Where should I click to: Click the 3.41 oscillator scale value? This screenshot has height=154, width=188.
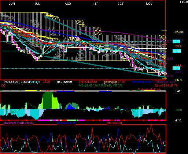[x=177, y=91]
